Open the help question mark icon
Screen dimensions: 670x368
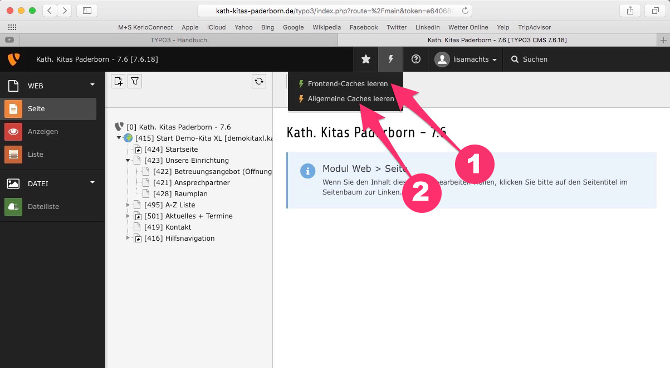tap(415, 59)
